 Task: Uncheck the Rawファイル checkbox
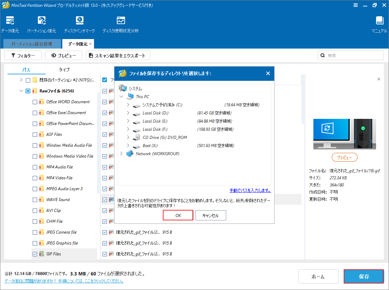(x=28, y=91)
